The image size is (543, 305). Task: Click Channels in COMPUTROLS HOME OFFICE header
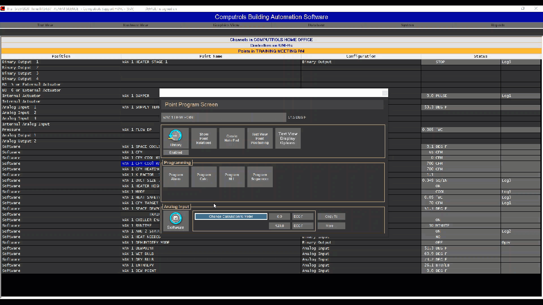point(271,40)
